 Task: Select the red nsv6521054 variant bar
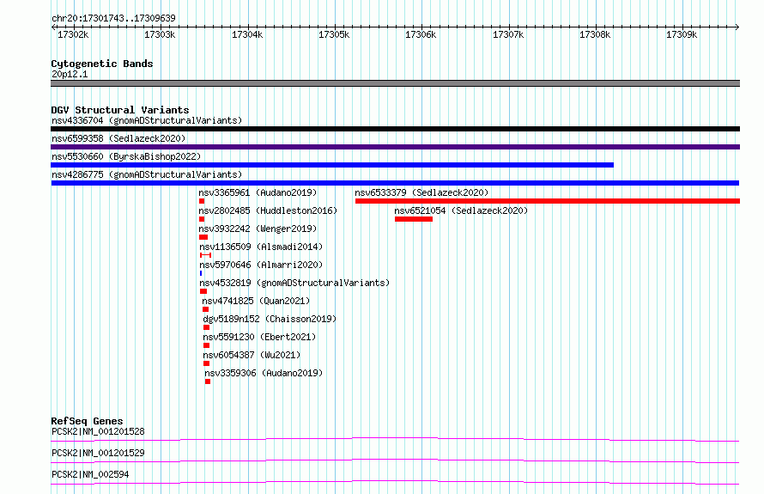pos(414,219)
